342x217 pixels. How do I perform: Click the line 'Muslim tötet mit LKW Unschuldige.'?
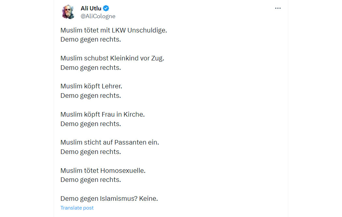point(114,30)
